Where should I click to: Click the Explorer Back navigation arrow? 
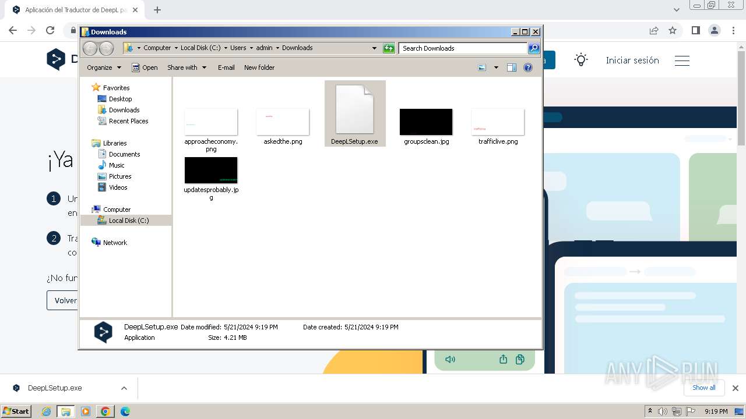click(x=90, y=48)
